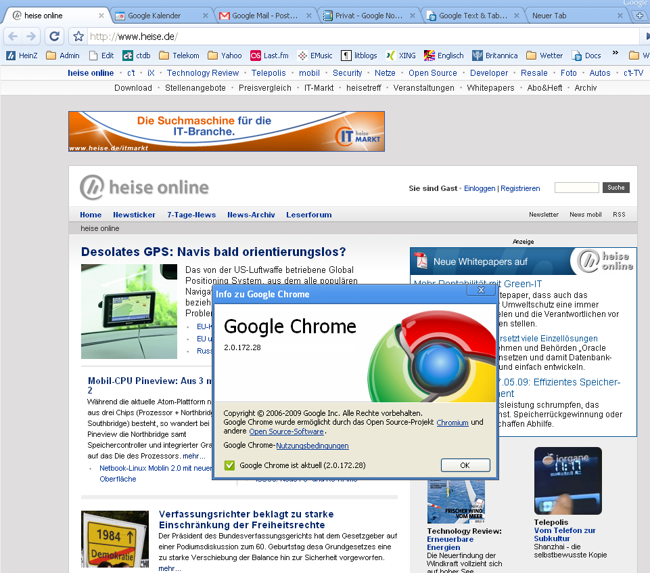Click the GPS navigation device thumbnail
The height and width of the screenshot is (573, 650).
(129, 312)
